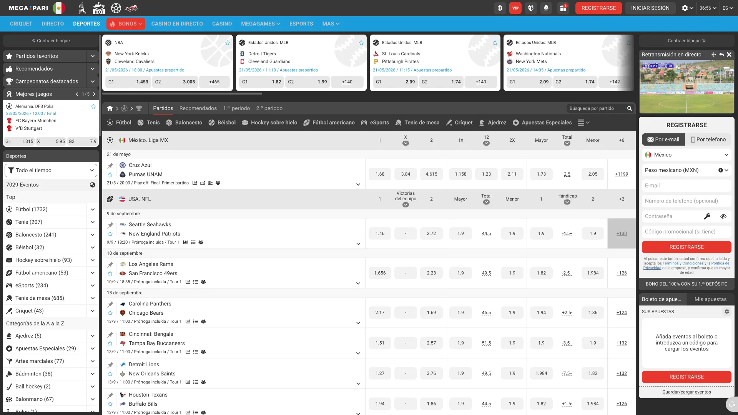
Task: Open the Todo el tiempo filter dropdown
Action: coord(51,170)
